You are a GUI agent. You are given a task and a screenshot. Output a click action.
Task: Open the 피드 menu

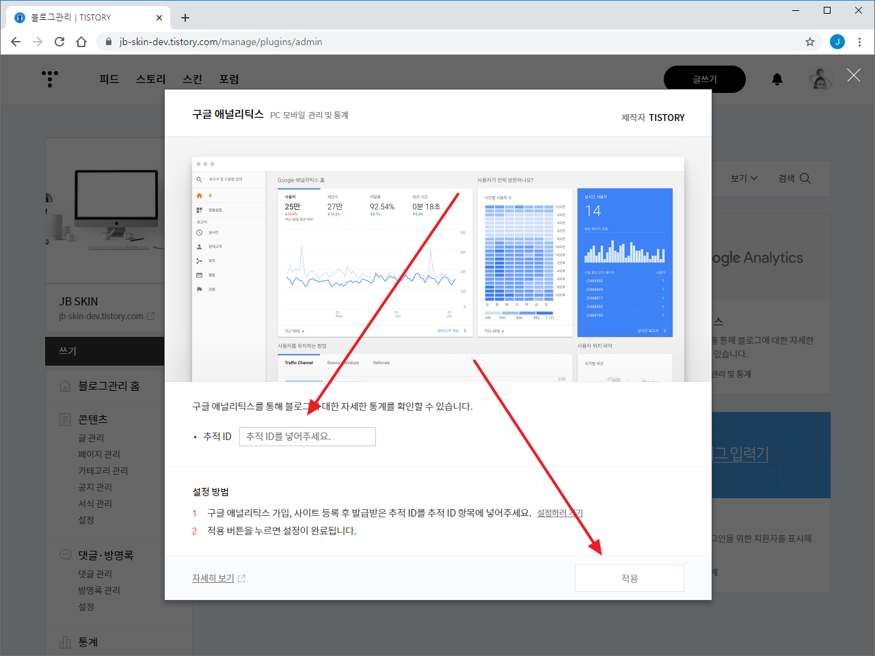pyautogui.click(x=109, y=79)
